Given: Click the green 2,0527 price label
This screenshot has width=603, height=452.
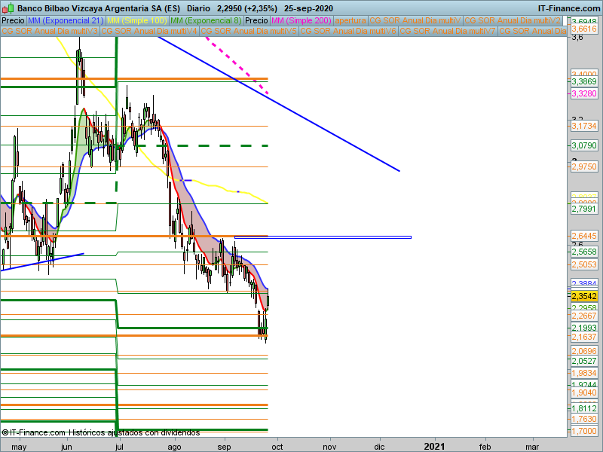Looking at the screenshot, I should click(584, 361).
